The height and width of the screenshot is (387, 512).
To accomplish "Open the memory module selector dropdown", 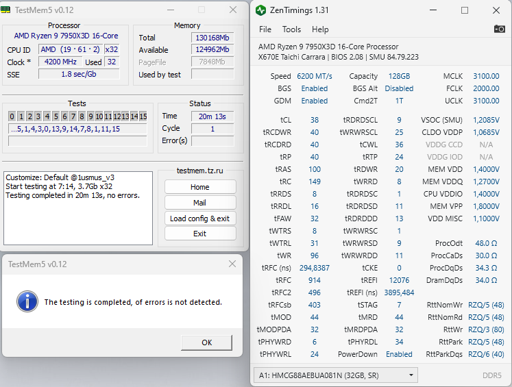I will pos(336,375).
